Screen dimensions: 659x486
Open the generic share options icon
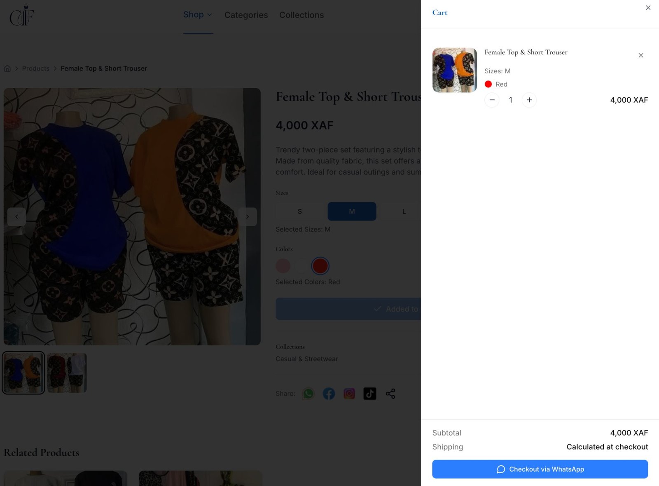(x=390, y=394)
